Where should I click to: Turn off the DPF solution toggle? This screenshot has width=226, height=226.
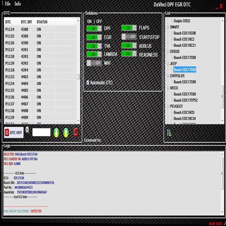click(x=94, y=28)
